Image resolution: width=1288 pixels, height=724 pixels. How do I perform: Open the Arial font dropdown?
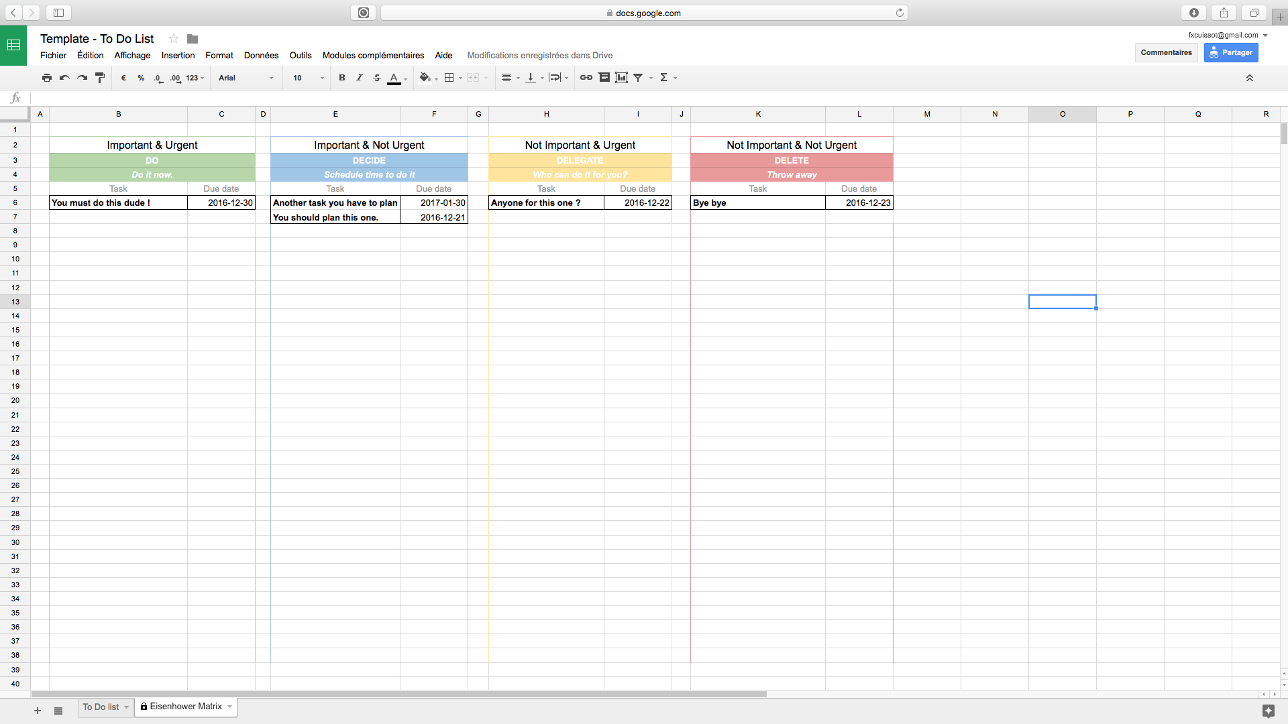(246, 78)
